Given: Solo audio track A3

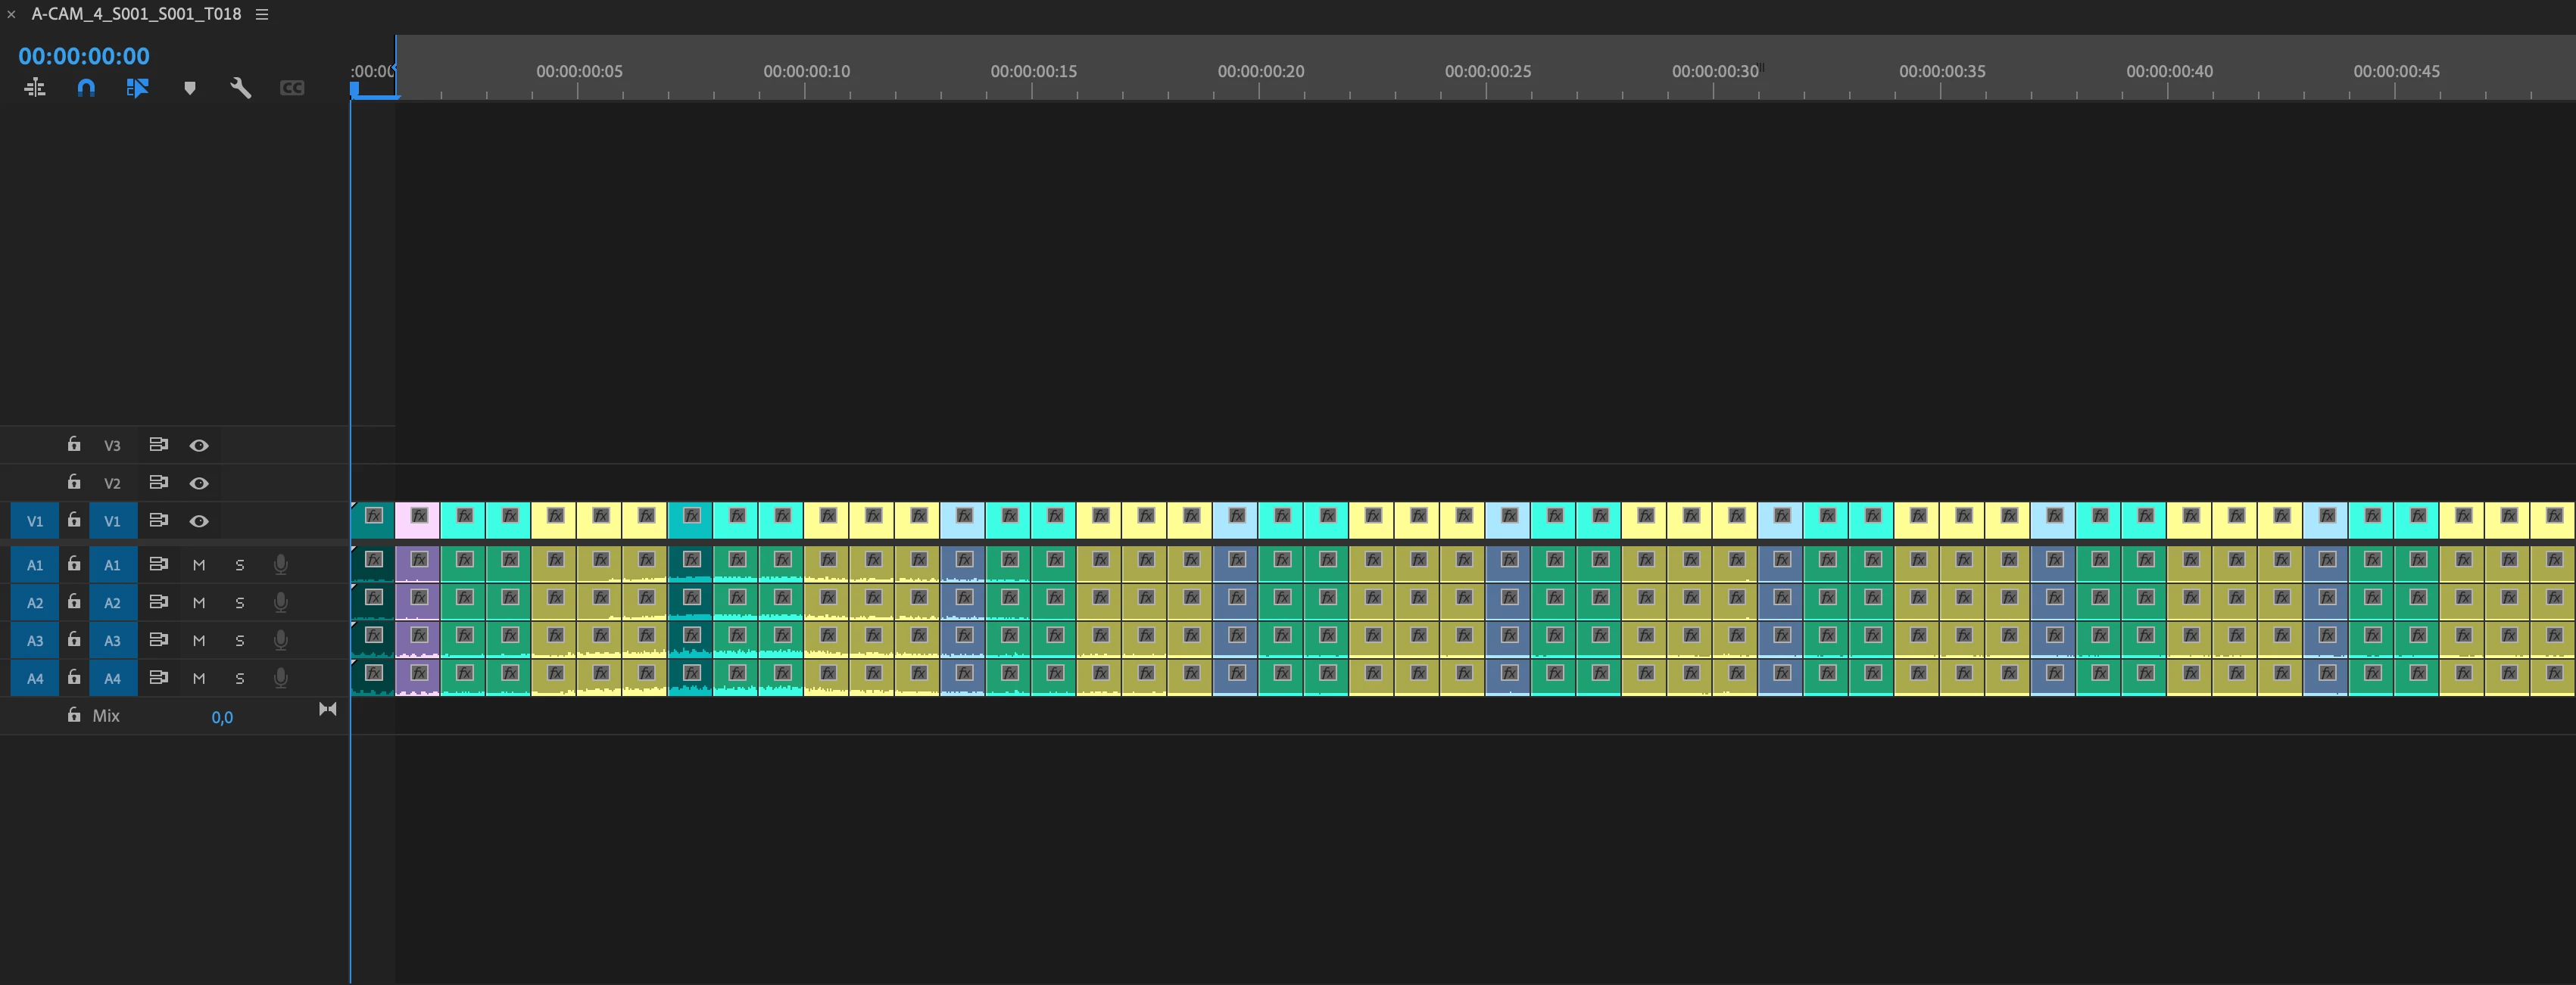Looking at the screenshot, I should [240, 640].
